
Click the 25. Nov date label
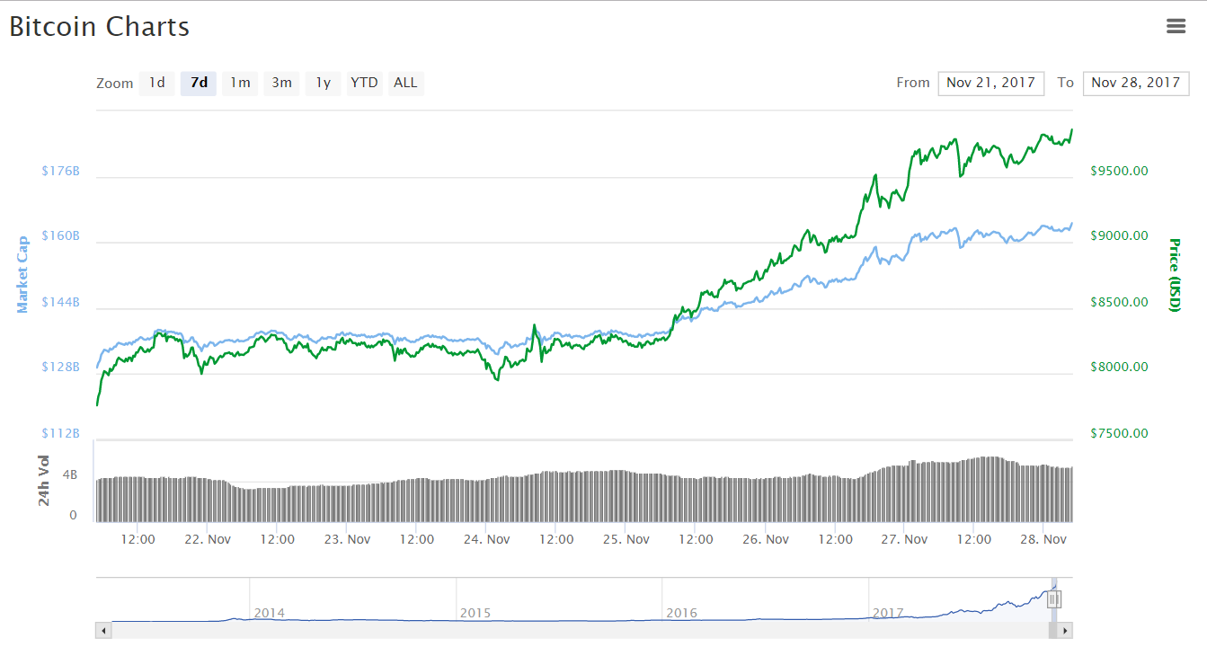626,539
